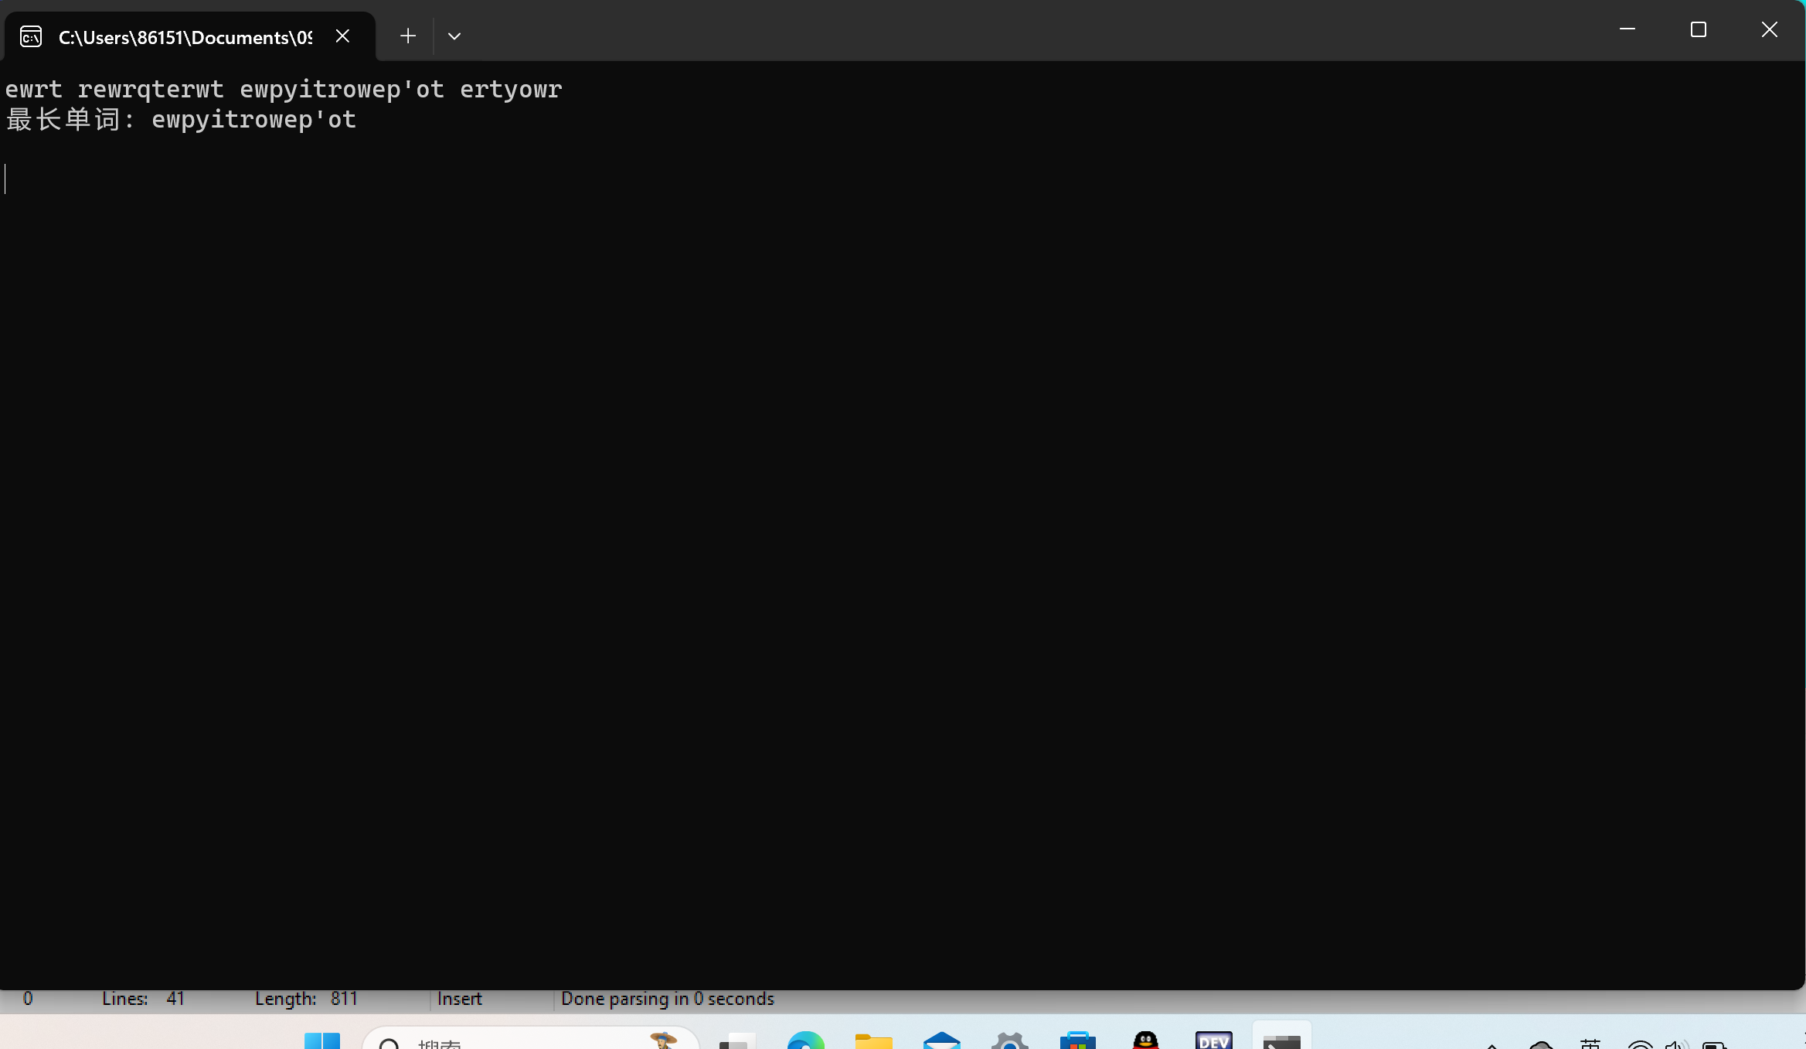The image size is (1806, 1049).
Task: Open Microsoft Store from the taskbar
Action: click(1077, 1040)
